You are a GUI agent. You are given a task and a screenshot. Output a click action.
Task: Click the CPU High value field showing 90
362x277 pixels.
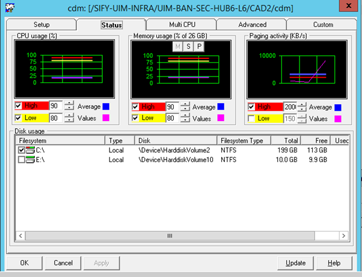(x=56, y=105)
